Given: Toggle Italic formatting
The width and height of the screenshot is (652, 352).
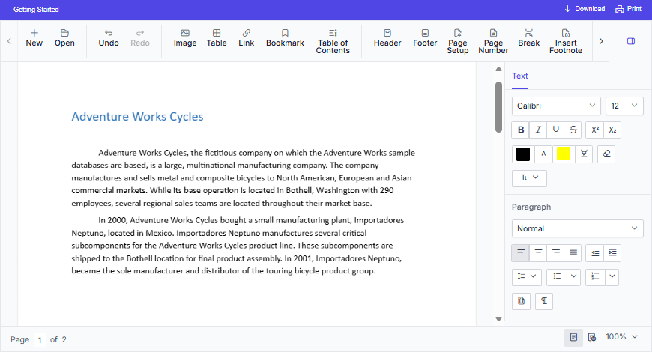Looking at the screenshot, I should pyautogui.click(x=538, y=130).
